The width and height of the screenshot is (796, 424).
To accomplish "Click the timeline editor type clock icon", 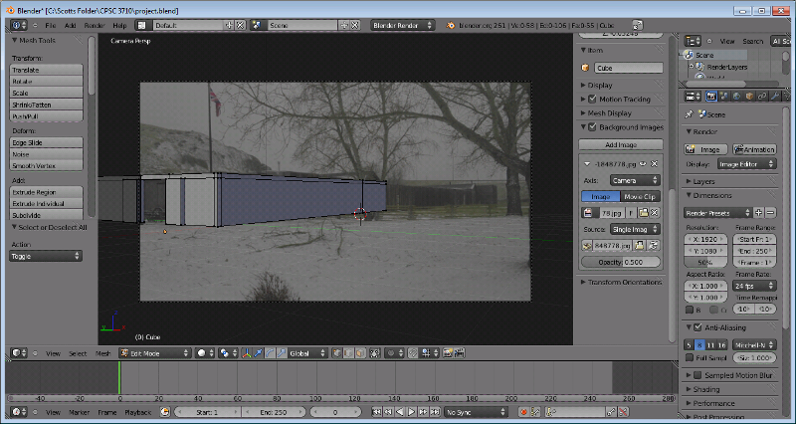I will point(19,412).
